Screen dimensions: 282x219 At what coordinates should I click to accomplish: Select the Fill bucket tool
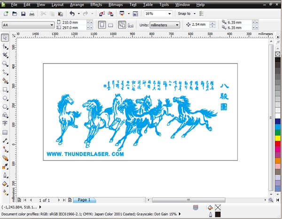5,184
